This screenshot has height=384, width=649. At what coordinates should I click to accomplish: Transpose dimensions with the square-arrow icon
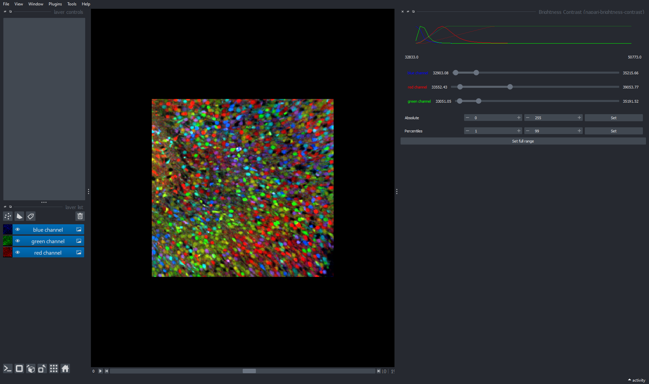(x=42, y=368)
